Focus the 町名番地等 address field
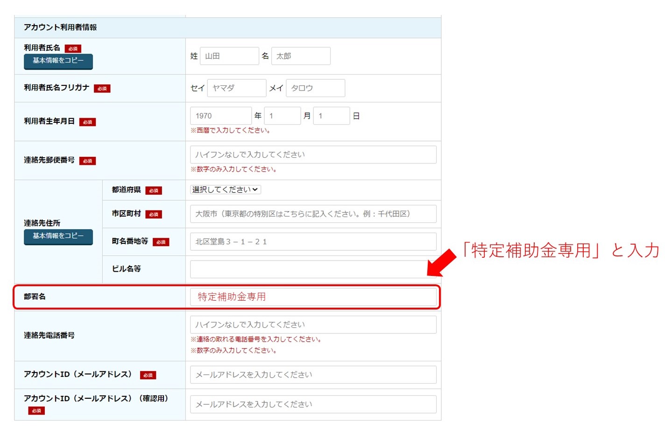 (x=313, y=241)
